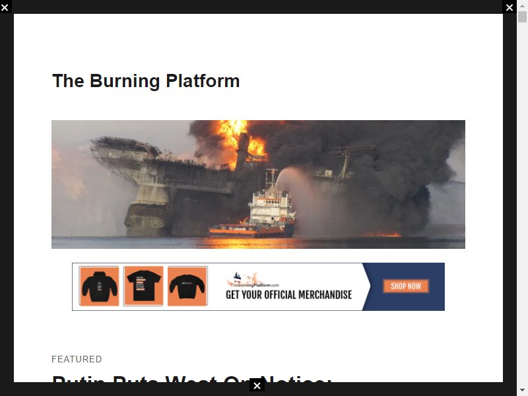The height and width of the screenshot is (396, 528).
Task: Select the black sweatshirt merchandise thumbnail
Action: (187, 286)
